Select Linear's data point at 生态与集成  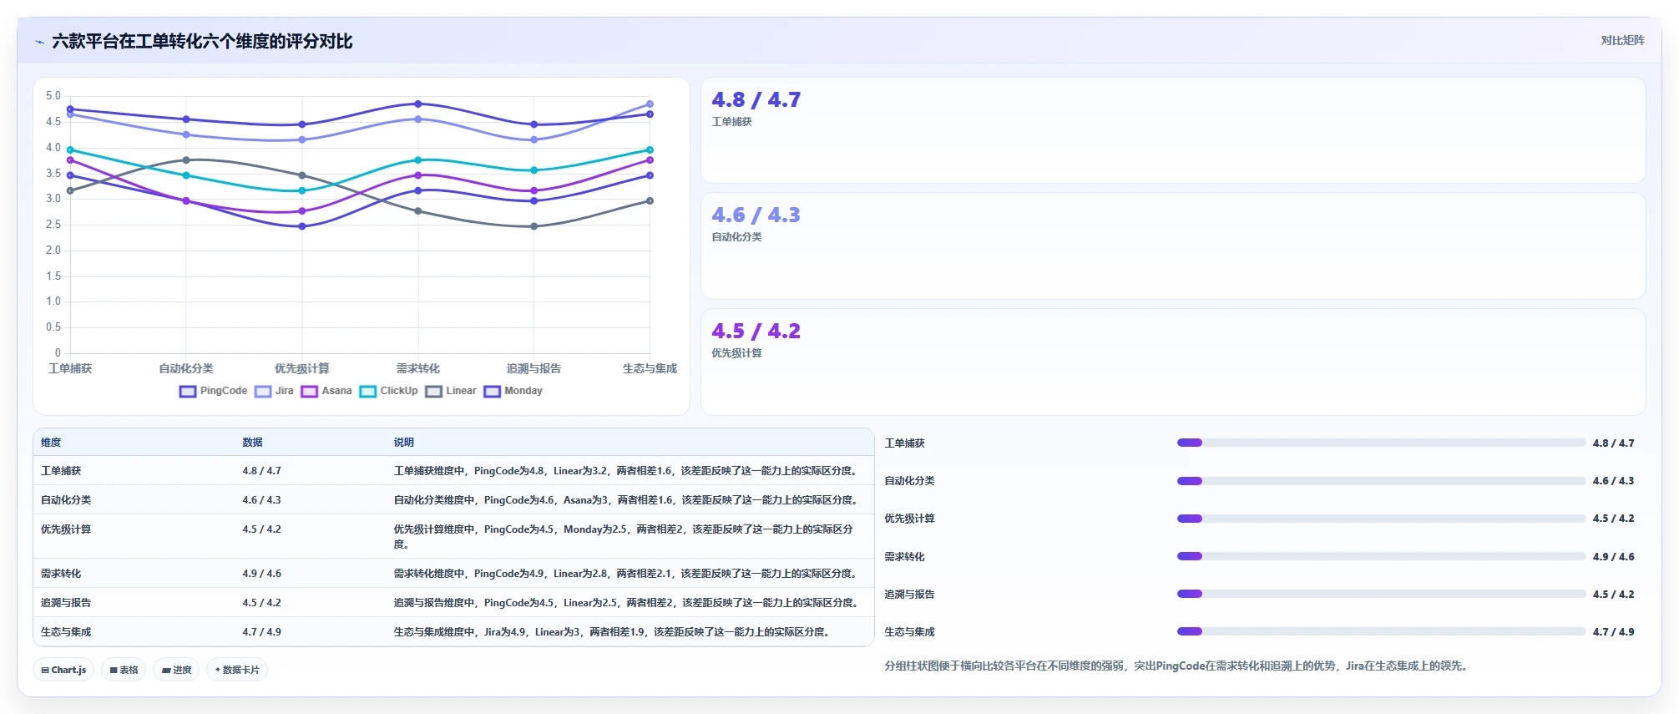point(650,201)
